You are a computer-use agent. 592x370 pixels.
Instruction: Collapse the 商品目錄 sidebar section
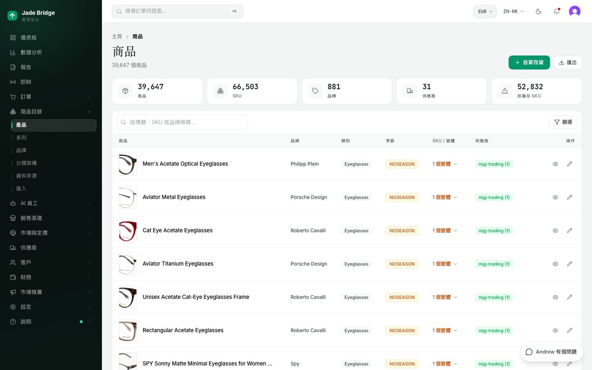click(51, 112)
